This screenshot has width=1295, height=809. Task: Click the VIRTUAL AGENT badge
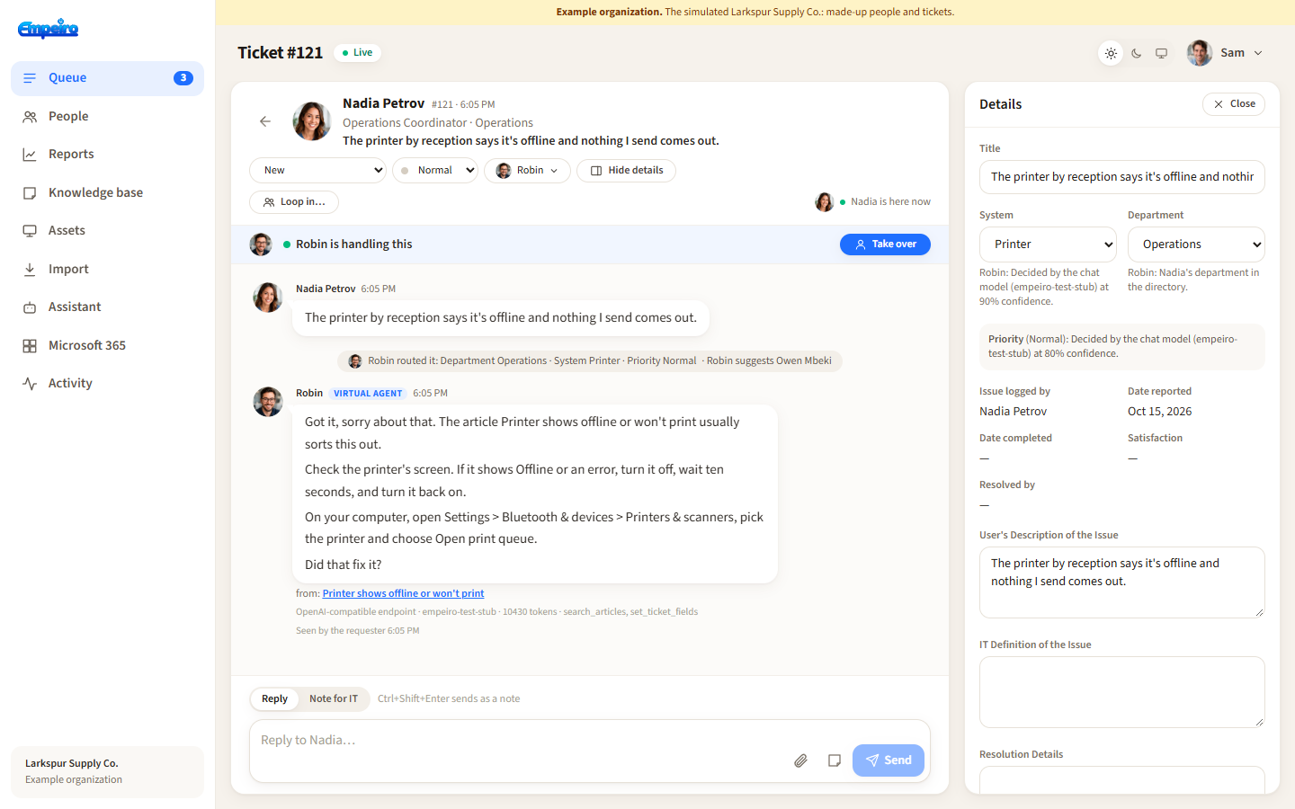click(x=368, y=394)
